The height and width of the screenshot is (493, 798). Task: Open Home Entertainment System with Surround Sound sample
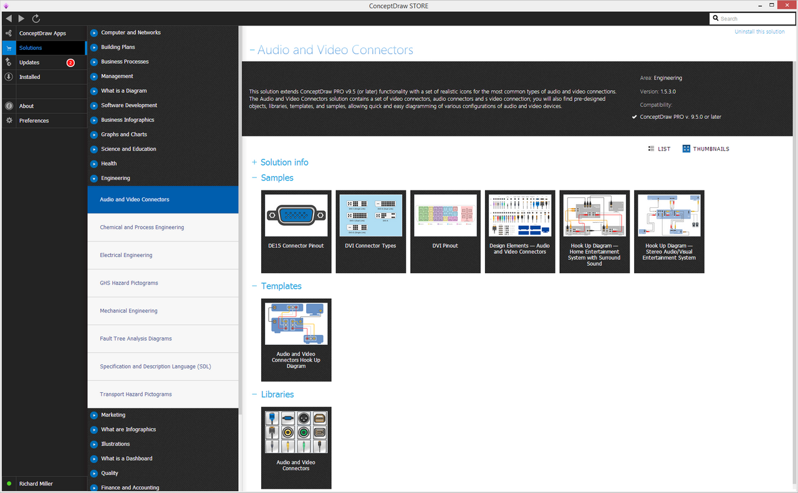pyautogui.click(x=595, y=232)
